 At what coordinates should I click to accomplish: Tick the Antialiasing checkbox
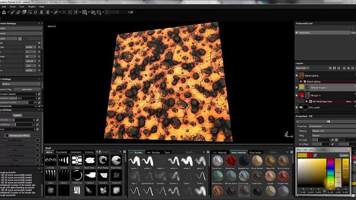(38, 141)
